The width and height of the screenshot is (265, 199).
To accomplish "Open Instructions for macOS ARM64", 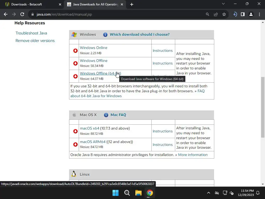I will coord(163,145).
